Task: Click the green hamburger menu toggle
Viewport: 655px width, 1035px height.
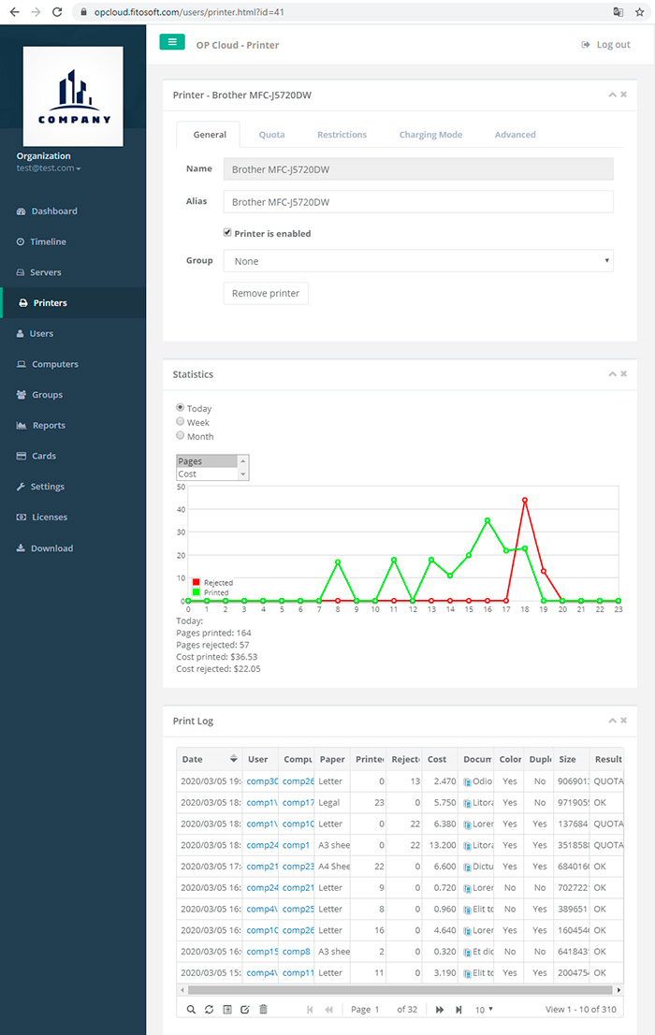Action: 172,42
